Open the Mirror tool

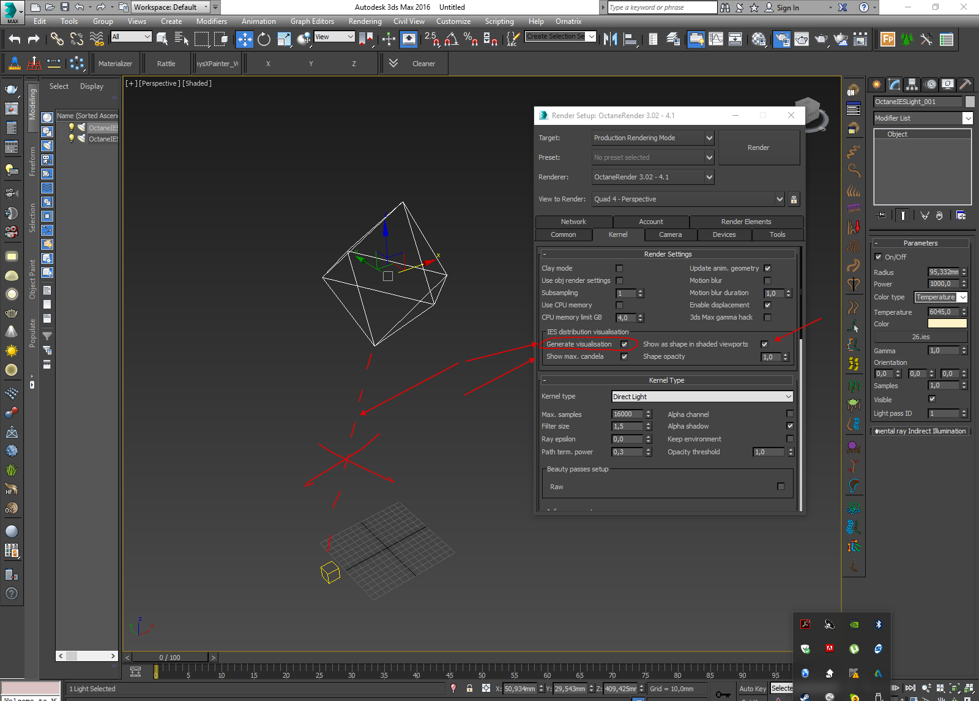coord(611,39)
